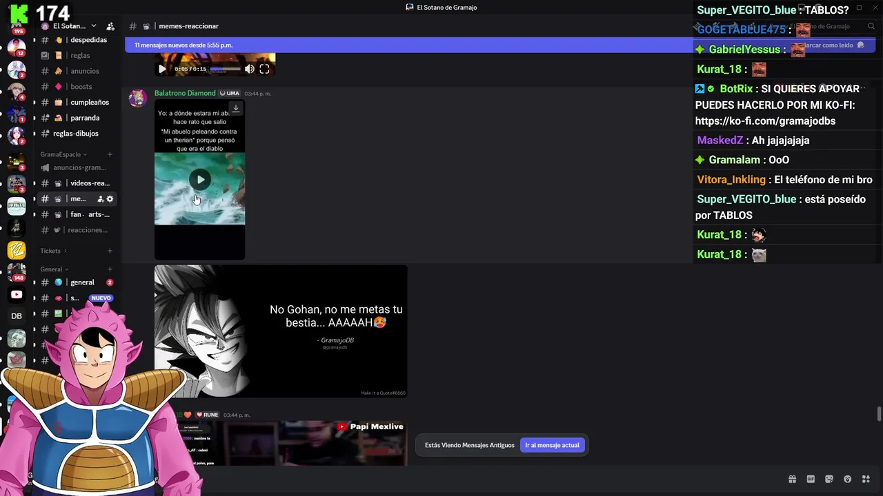Open the apps icon in message bar

(x=866, y=479)
